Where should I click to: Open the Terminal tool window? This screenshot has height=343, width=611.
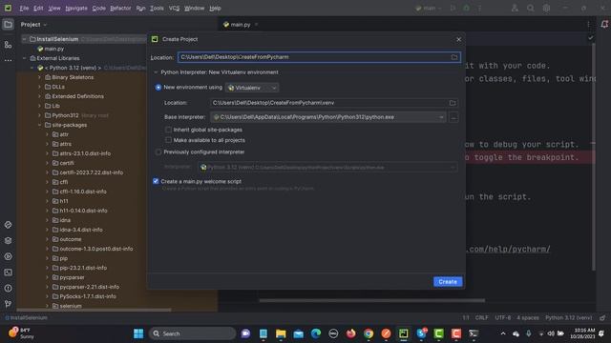tap(8, 272)
